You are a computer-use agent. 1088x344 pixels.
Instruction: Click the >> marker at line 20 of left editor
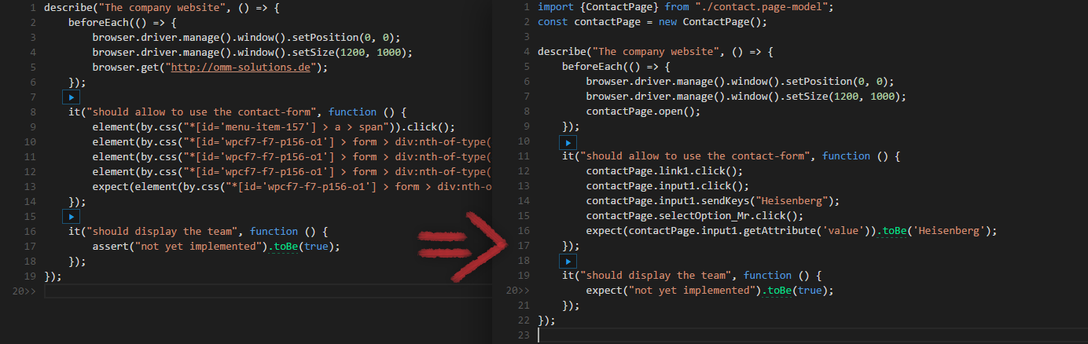point(30,291)
